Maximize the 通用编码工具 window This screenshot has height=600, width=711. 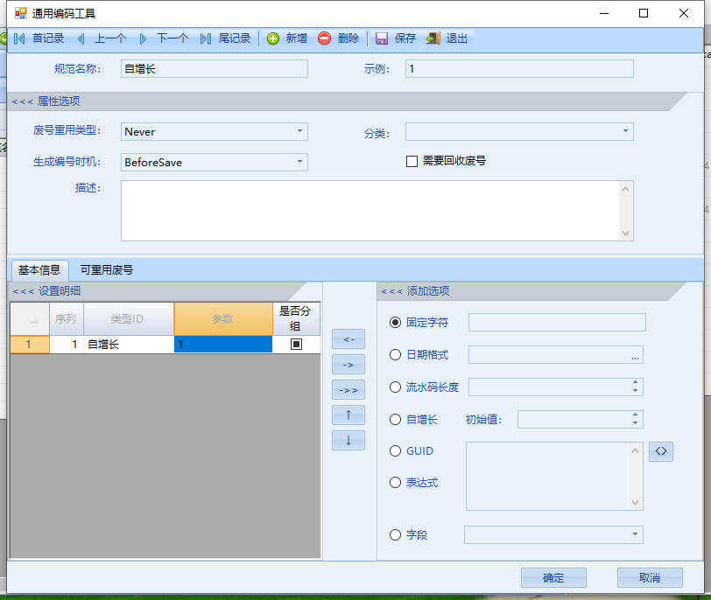click(x=644, y=14)
